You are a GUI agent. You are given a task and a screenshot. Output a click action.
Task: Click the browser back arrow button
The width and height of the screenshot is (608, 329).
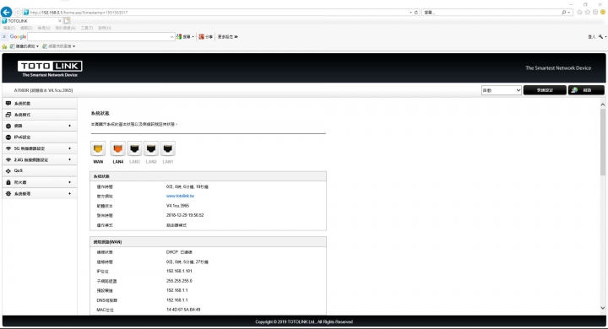[6, 12]
